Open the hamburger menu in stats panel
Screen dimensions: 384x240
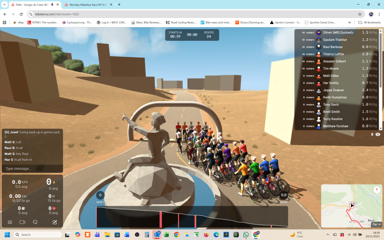point(10,222)
